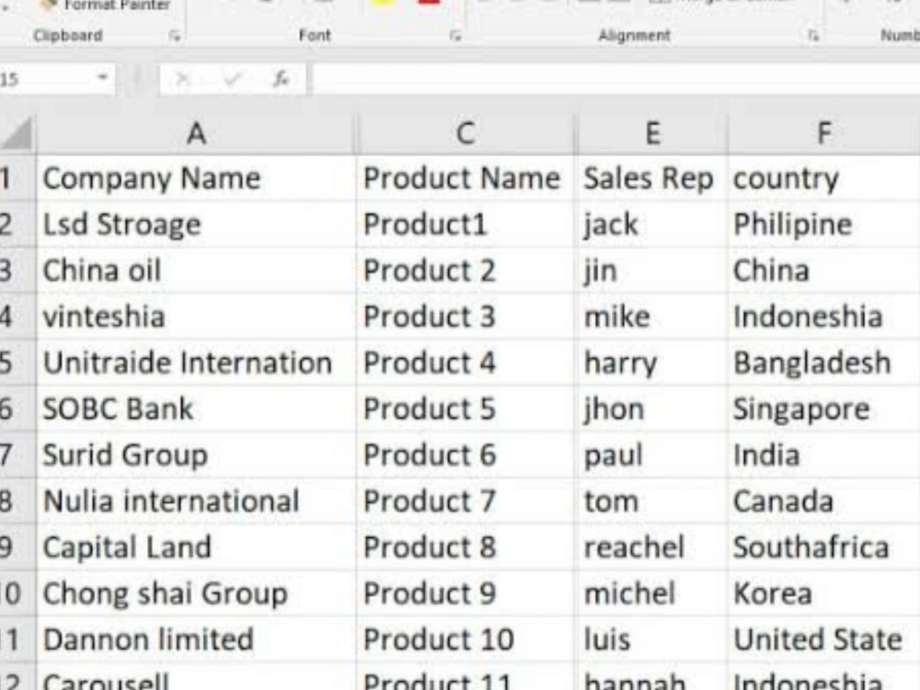Click the 'Product 2' cell

point(466,270)
